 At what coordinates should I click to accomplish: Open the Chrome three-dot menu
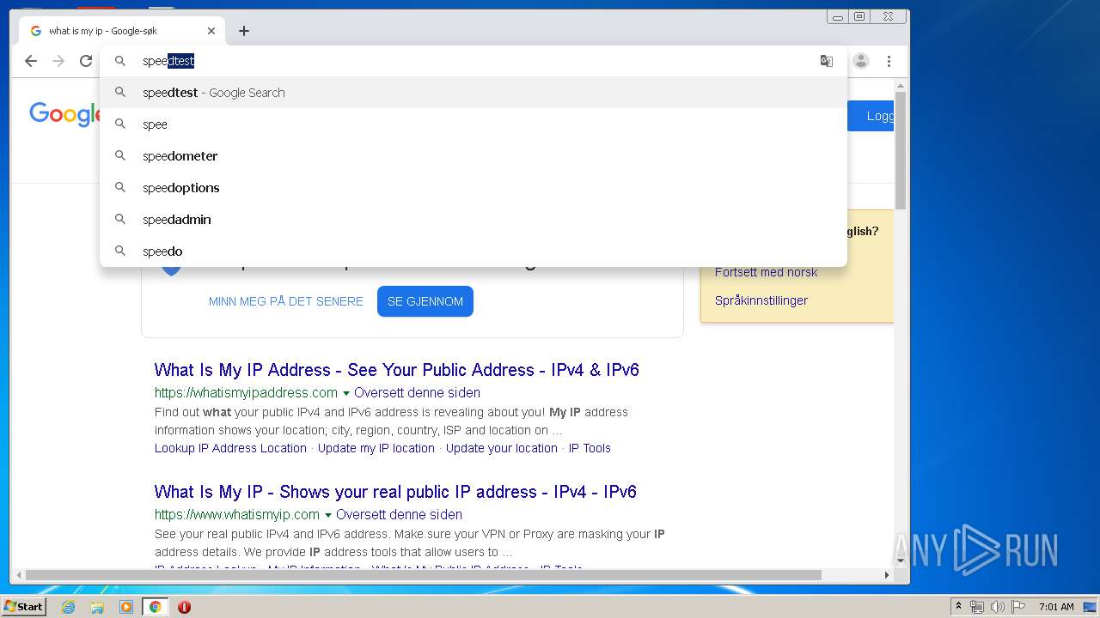tap(889, 61)
